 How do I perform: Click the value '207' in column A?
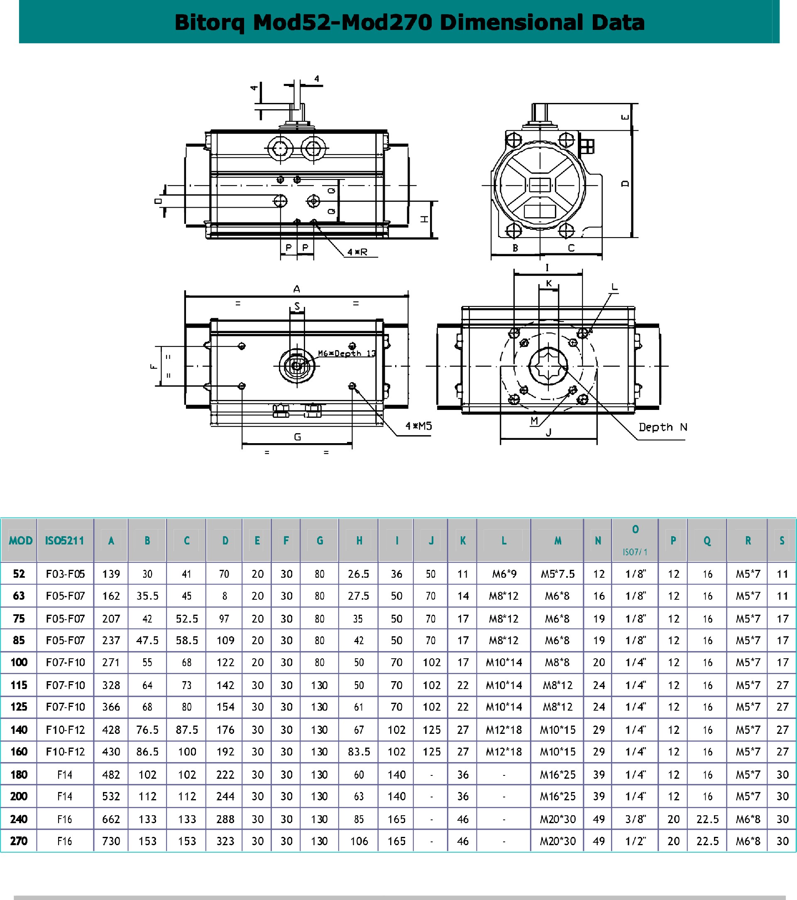tap(111, 619)
